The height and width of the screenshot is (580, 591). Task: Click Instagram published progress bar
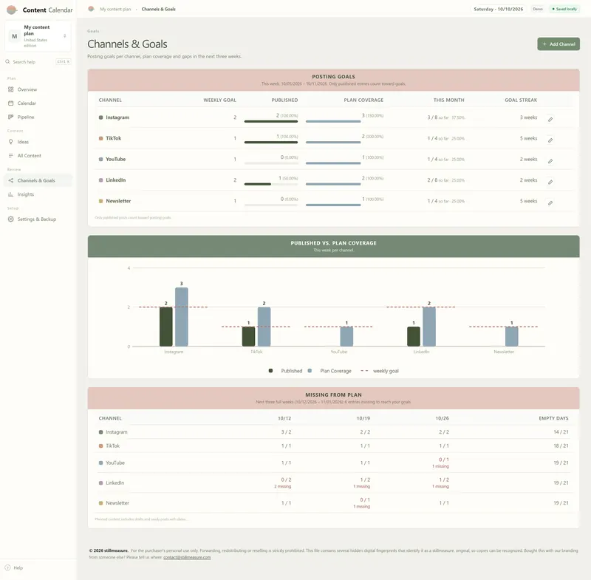(271, 121)
